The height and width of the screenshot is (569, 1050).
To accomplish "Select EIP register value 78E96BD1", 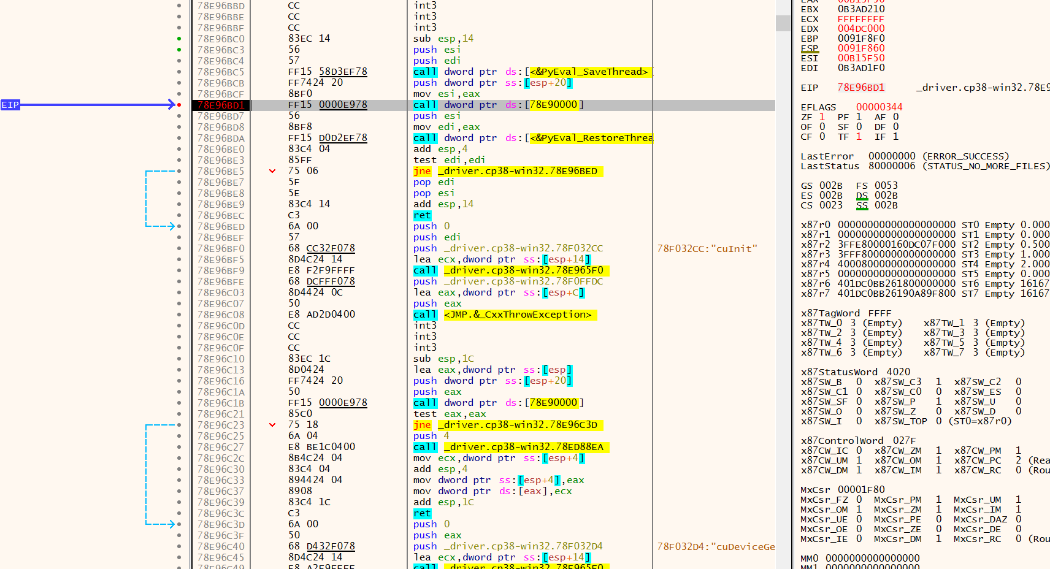I will point(861,88).
